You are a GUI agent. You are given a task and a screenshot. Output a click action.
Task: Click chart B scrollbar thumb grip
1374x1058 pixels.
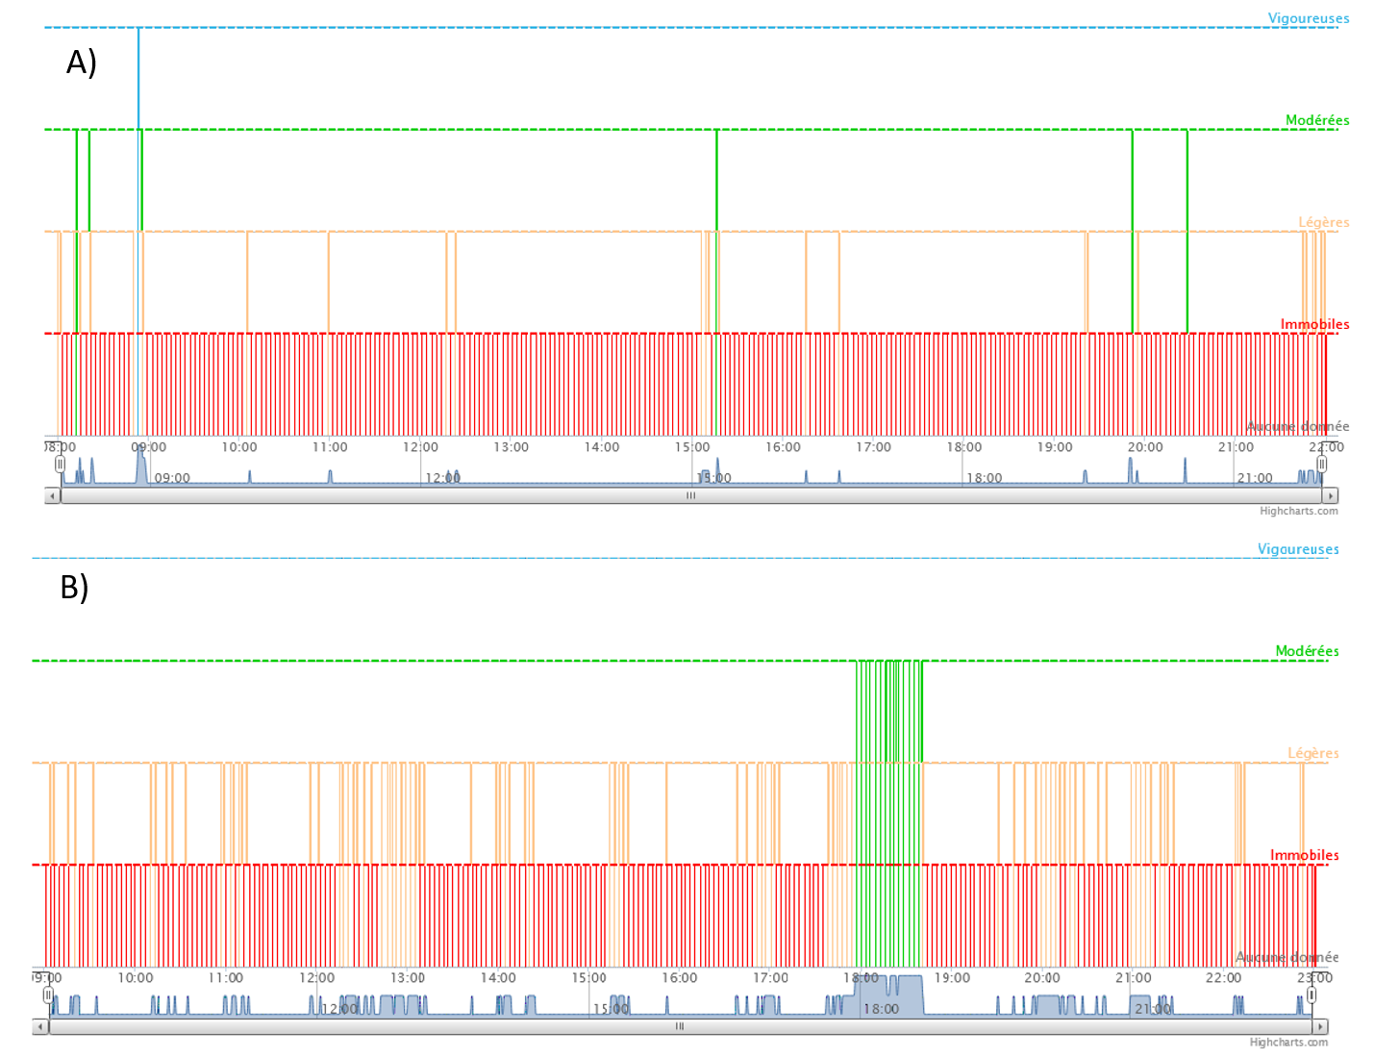pos(680,1027)
